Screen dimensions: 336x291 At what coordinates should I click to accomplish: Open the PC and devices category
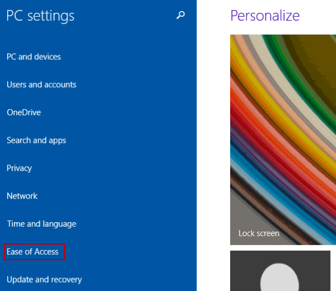[x=34, y=57]
